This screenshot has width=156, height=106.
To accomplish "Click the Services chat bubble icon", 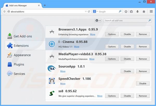I will tap(10, 74).
